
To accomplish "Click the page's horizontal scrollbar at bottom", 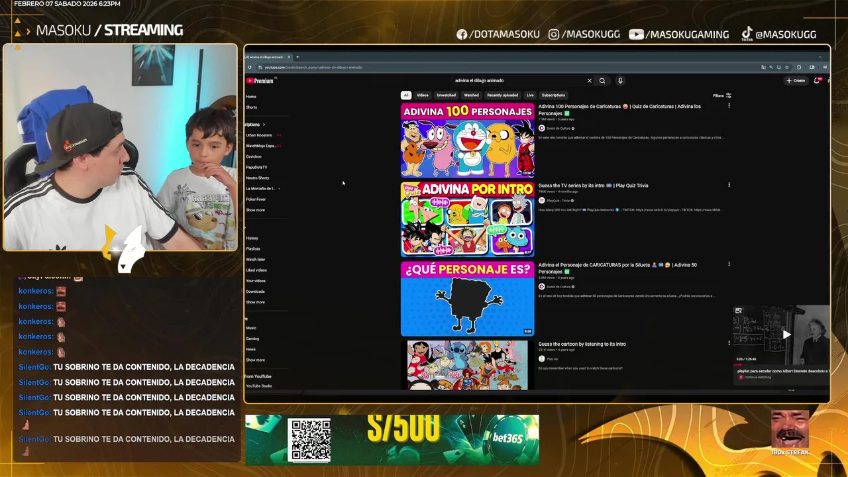I will (537, 392).
